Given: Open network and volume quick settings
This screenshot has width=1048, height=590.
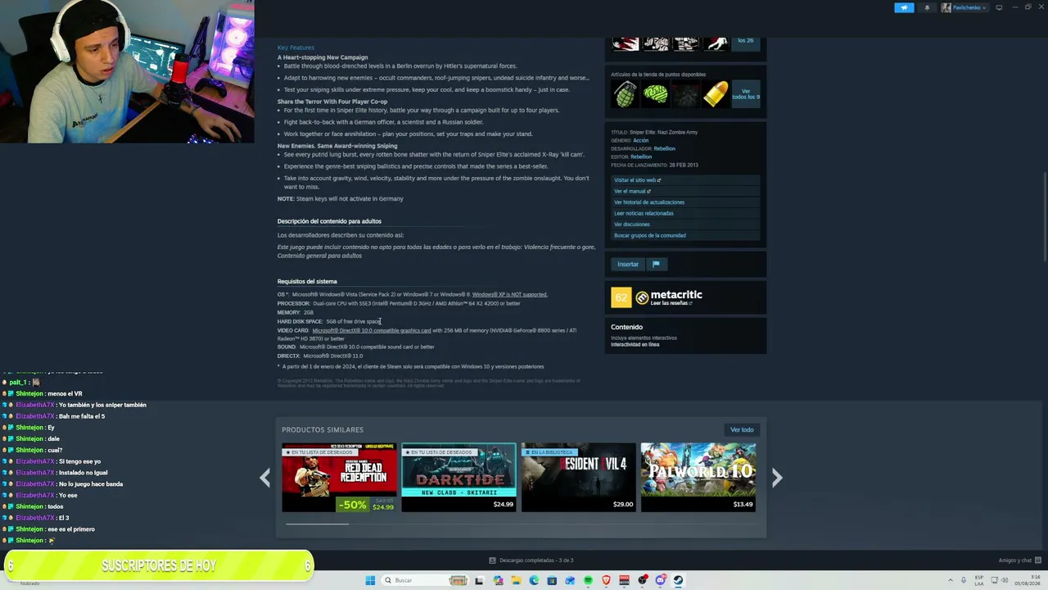Looking at the screenshot, I should (x=1000, y=580).
